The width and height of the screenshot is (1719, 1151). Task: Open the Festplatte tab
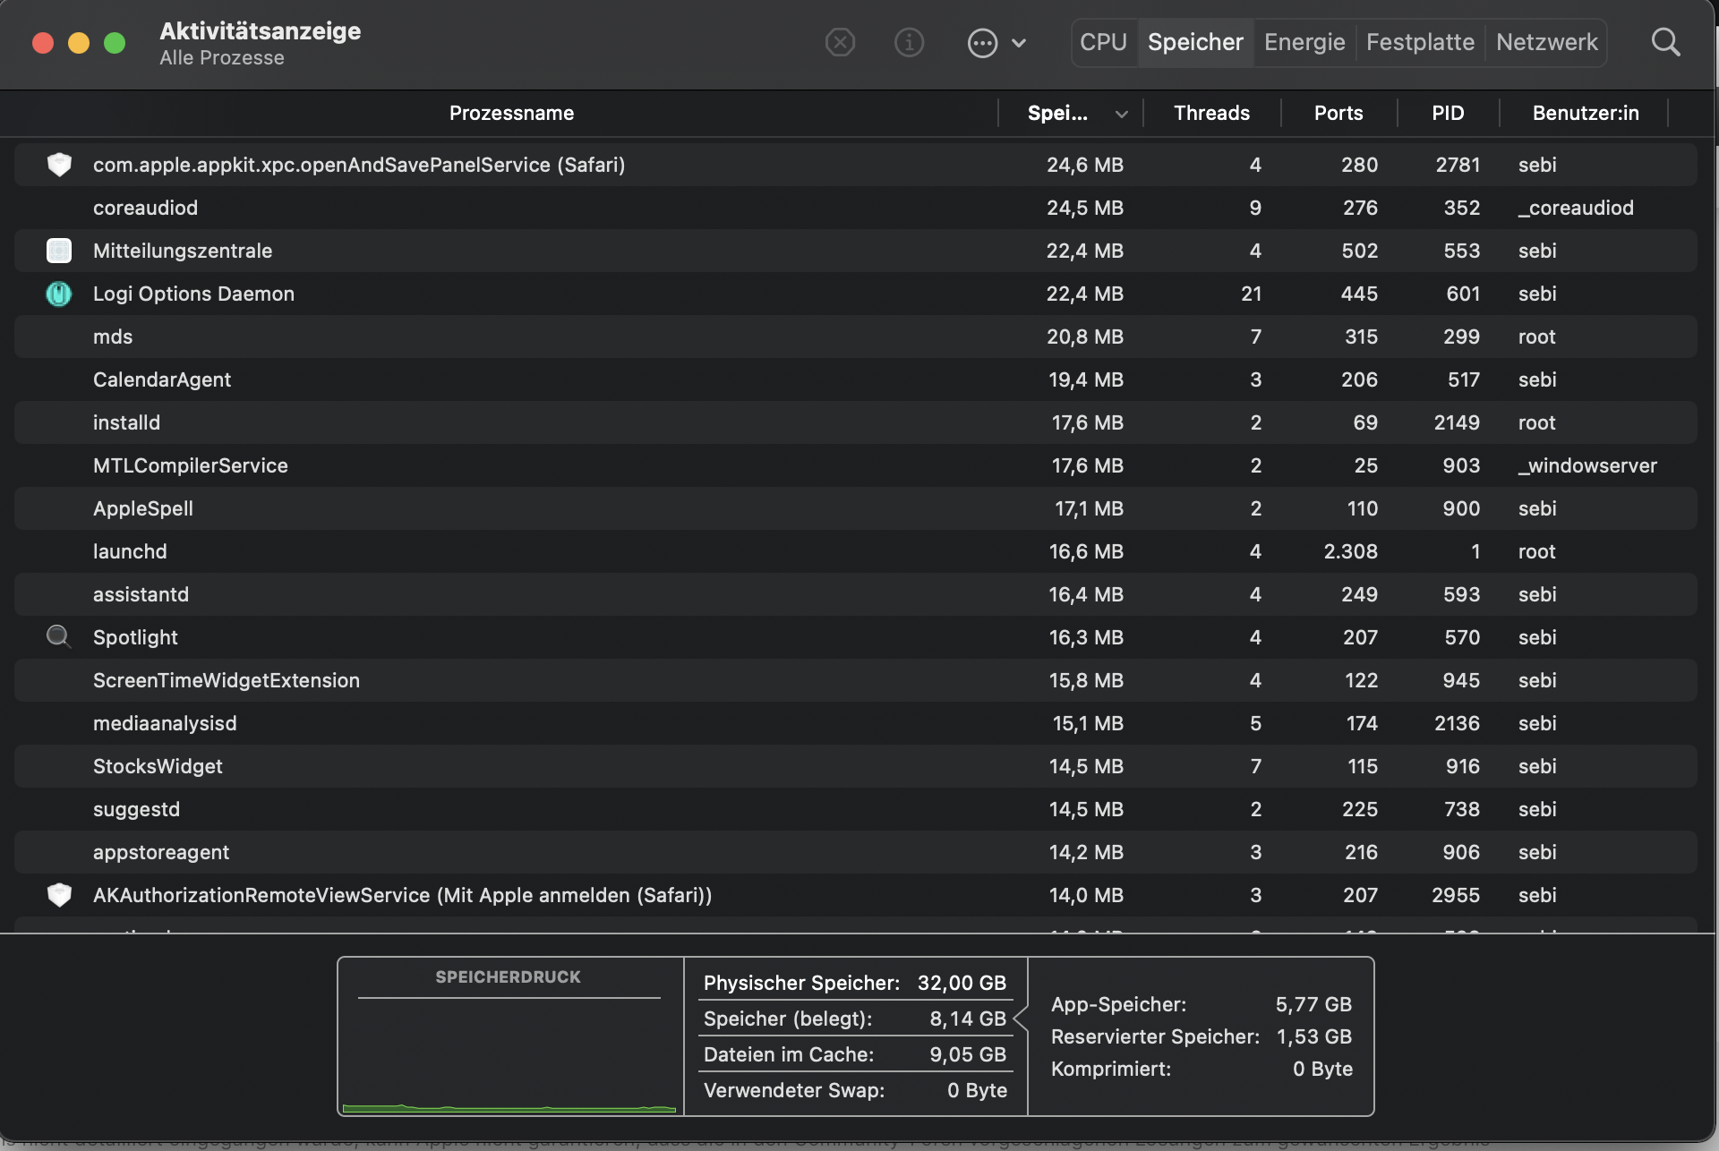1419,42
